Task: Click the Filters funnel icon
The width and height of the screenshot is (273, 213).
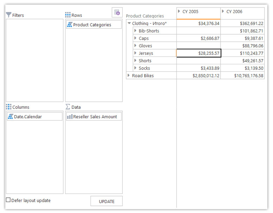Action: pos(8,15)
